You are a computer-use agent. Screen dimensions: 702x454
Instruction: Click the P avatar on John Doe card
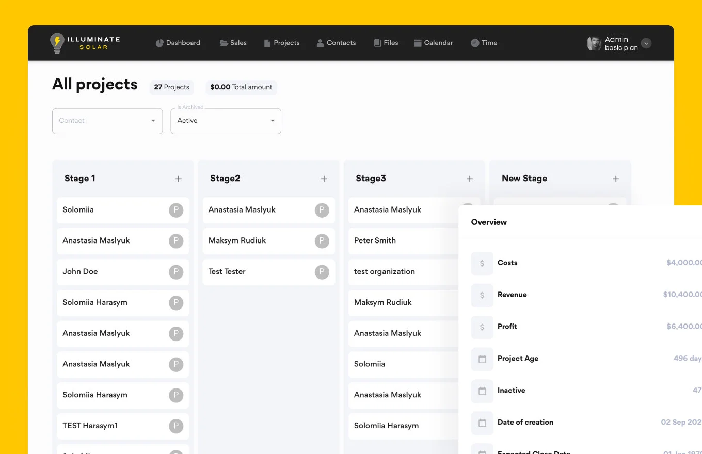(x=176, y=272)
